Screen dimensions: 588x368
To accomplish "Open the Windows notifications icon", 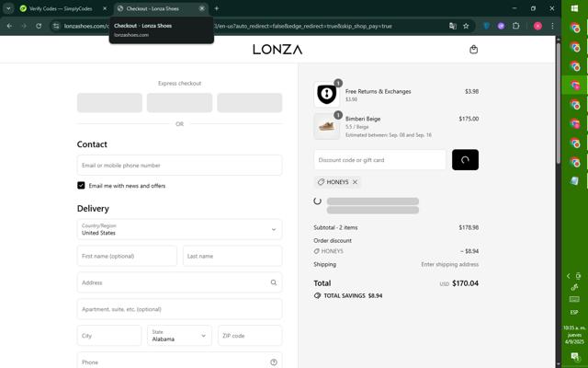I will (x=574, y=356).
